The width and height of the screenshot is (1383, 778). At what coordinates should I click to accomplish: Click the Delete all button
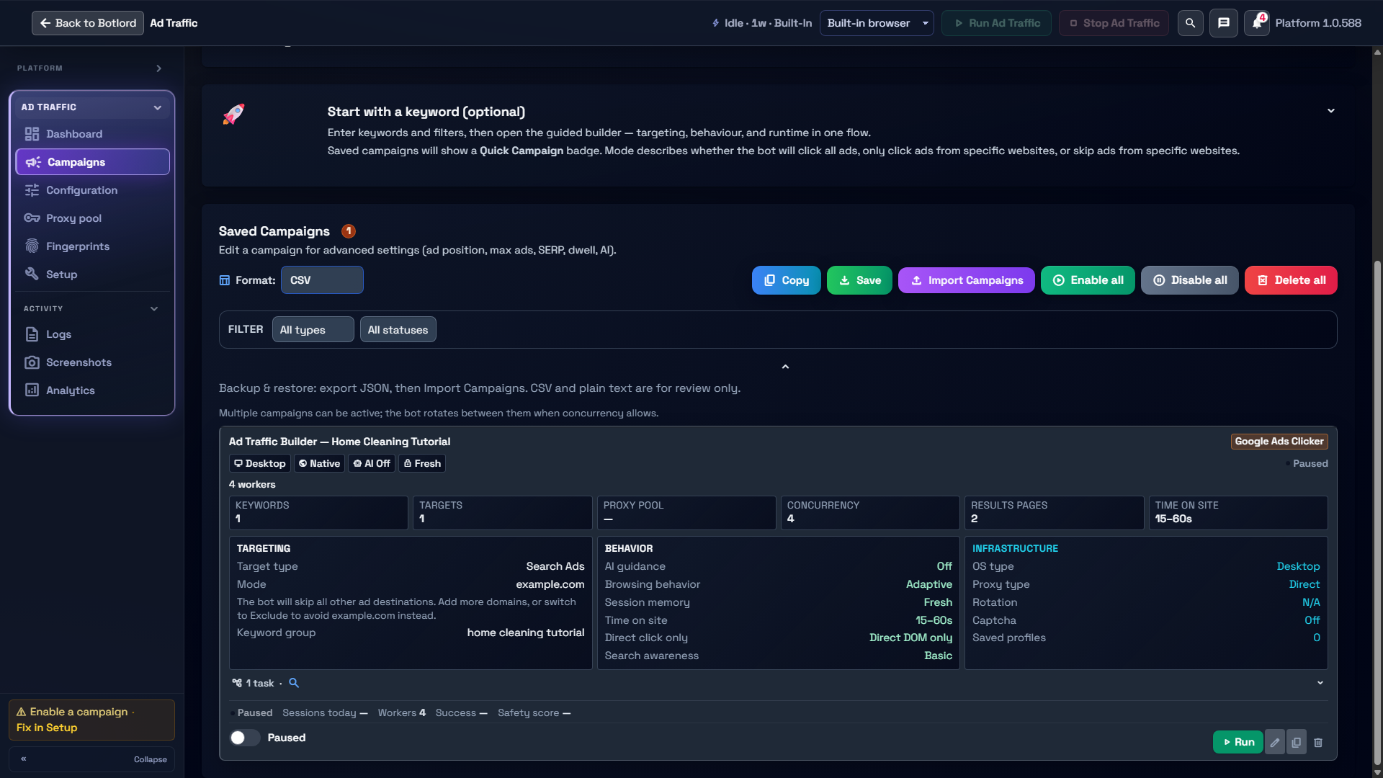click(x=1291, y=280)
